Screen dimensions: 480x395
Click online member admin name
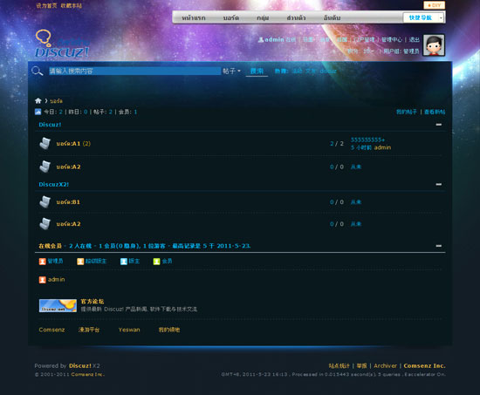pyautogui.click(x=57, y=279)
